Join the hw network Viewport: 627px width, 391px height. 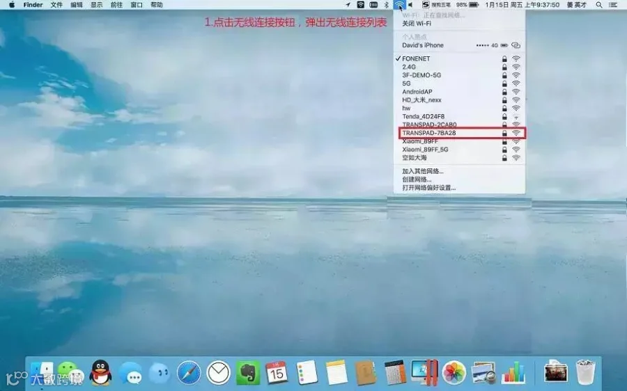(x=459, y=109)
